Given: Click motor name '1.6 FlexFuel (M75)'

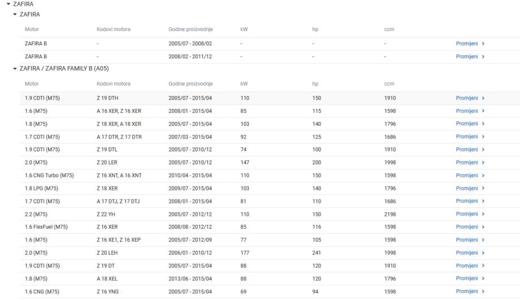Looking at the screenshot, I should 46,227.
